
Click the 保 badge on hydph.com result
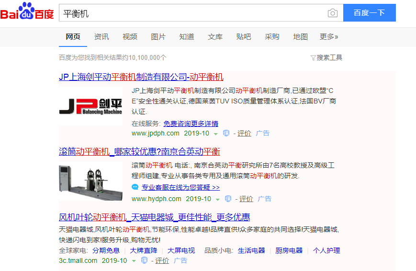pos(228,199)
